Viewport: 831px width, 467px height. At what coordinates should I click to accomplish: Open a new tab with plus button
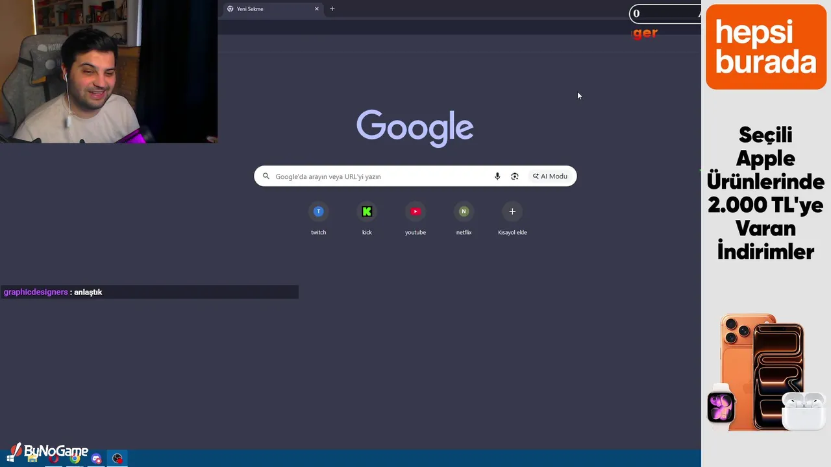pos(332,9)
